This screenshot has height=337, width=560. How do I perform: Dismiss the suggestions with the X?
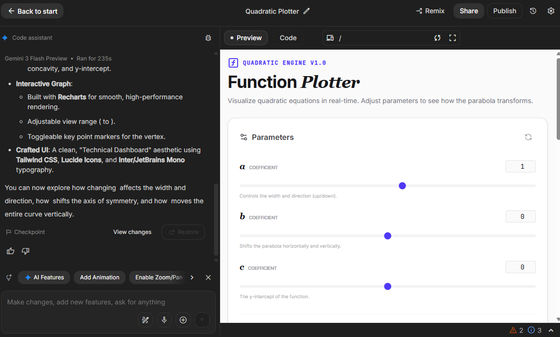[208, 277]
